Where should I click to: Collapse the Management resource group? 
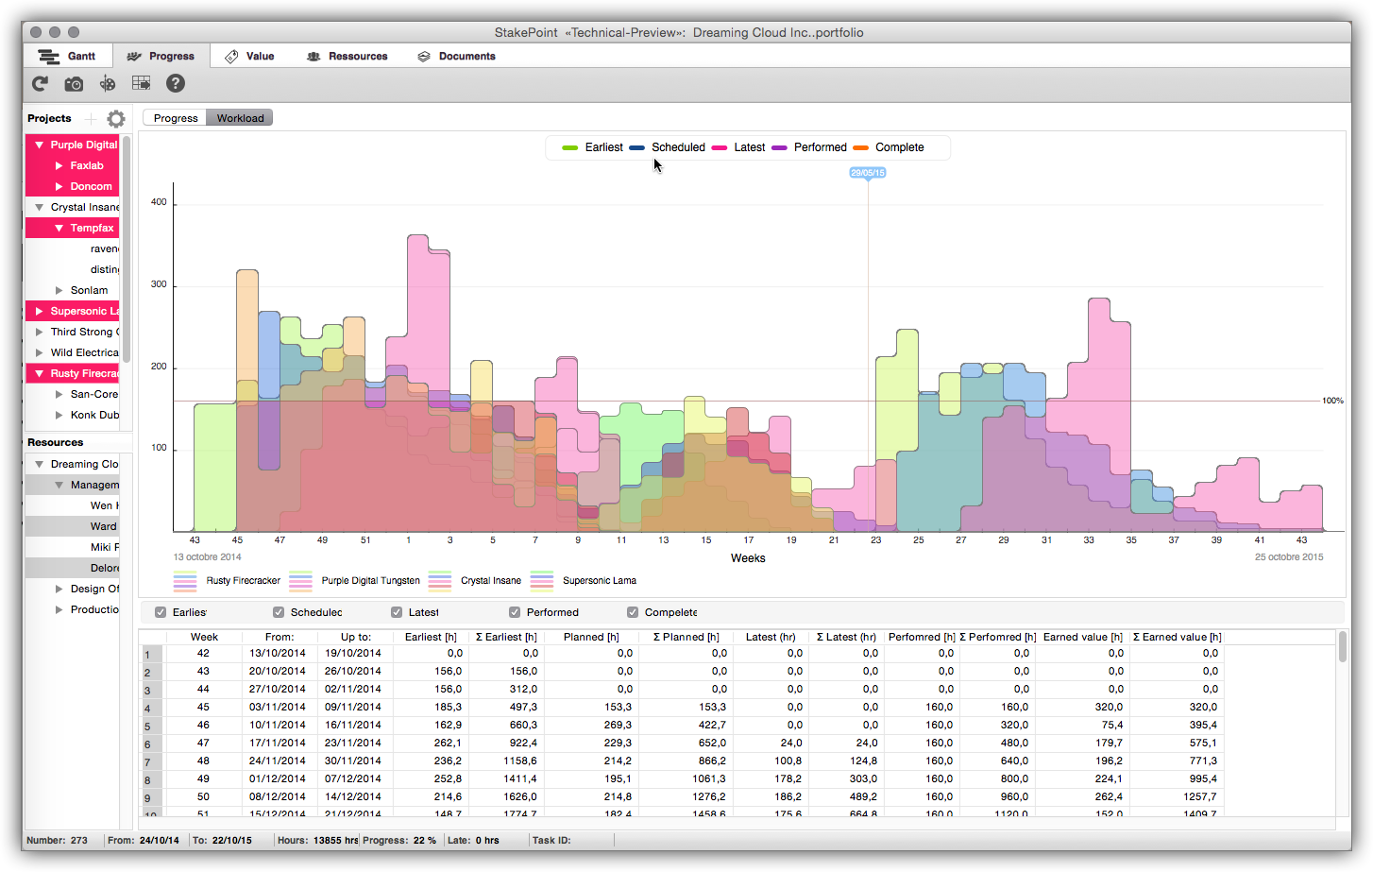59,485
